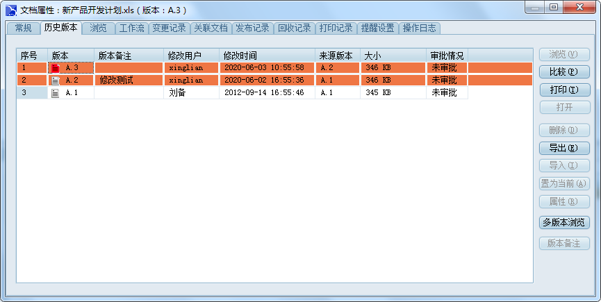Select the 历史版本 tab
601x302 pixels.
60,27
